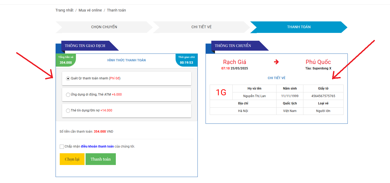Open the điều khoản thanh toán link
The image size is (390, 183).
(97, 146)
